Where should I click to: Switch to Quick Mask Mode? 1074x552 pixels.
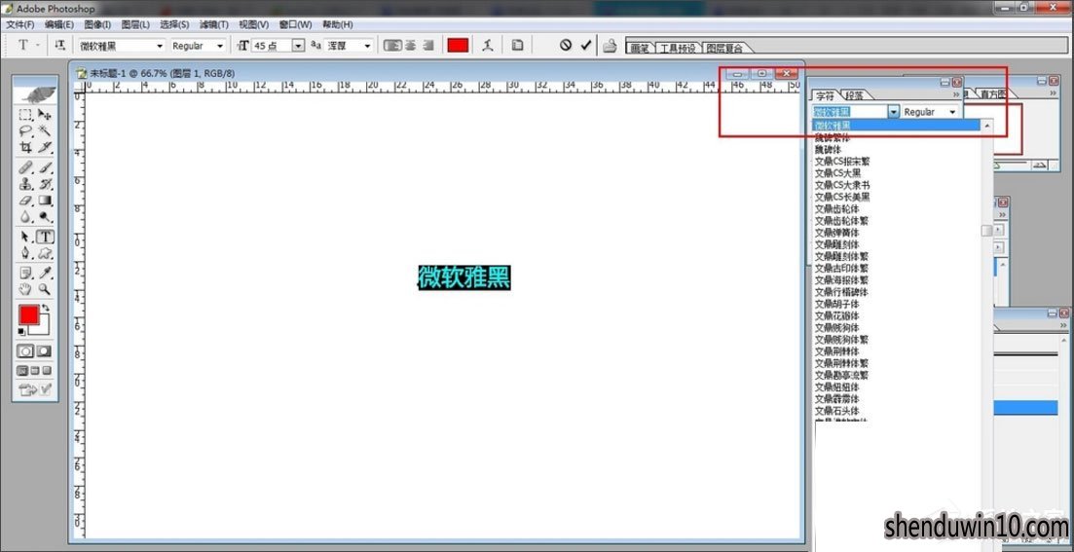click(x=44, y=351)
